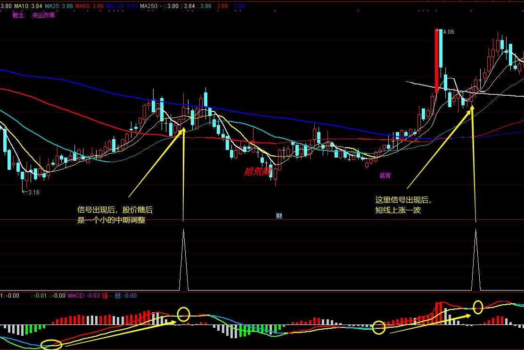Click the 概念 label
The width and height of the screenshot is (524, 350).
(18, 15)
